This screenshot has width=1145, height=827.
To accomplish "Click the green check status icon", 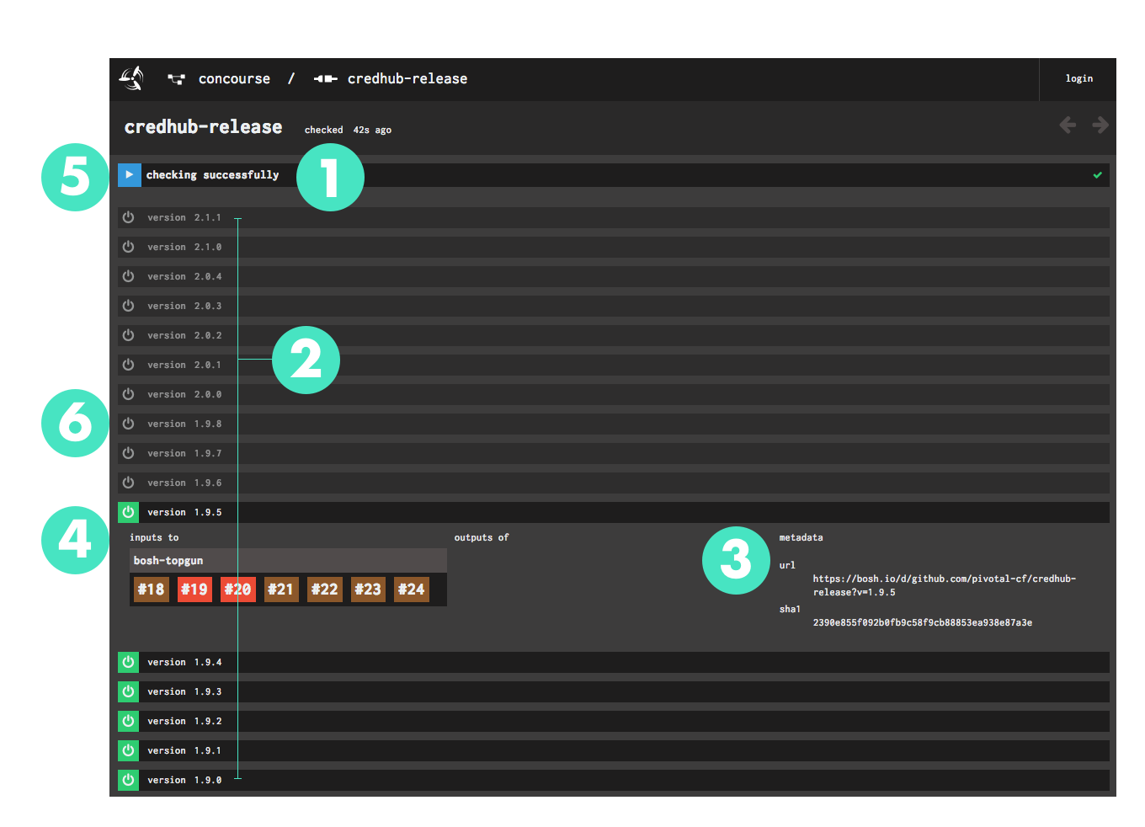I will point(1097,175).
